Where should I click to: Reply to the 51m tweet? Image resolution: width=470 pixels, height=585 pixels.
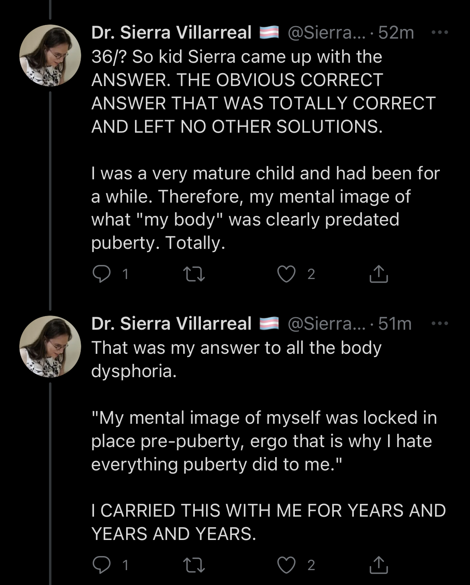tap(102, 565)
